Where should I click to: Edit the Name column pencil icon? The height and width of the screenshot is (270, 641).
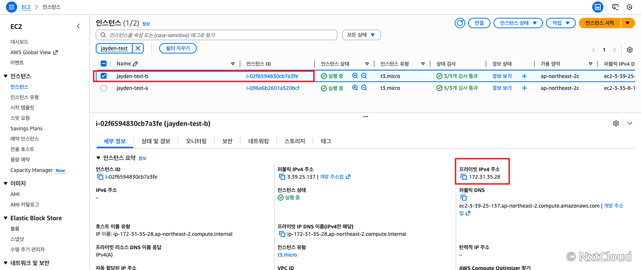(x=135, y=64)
